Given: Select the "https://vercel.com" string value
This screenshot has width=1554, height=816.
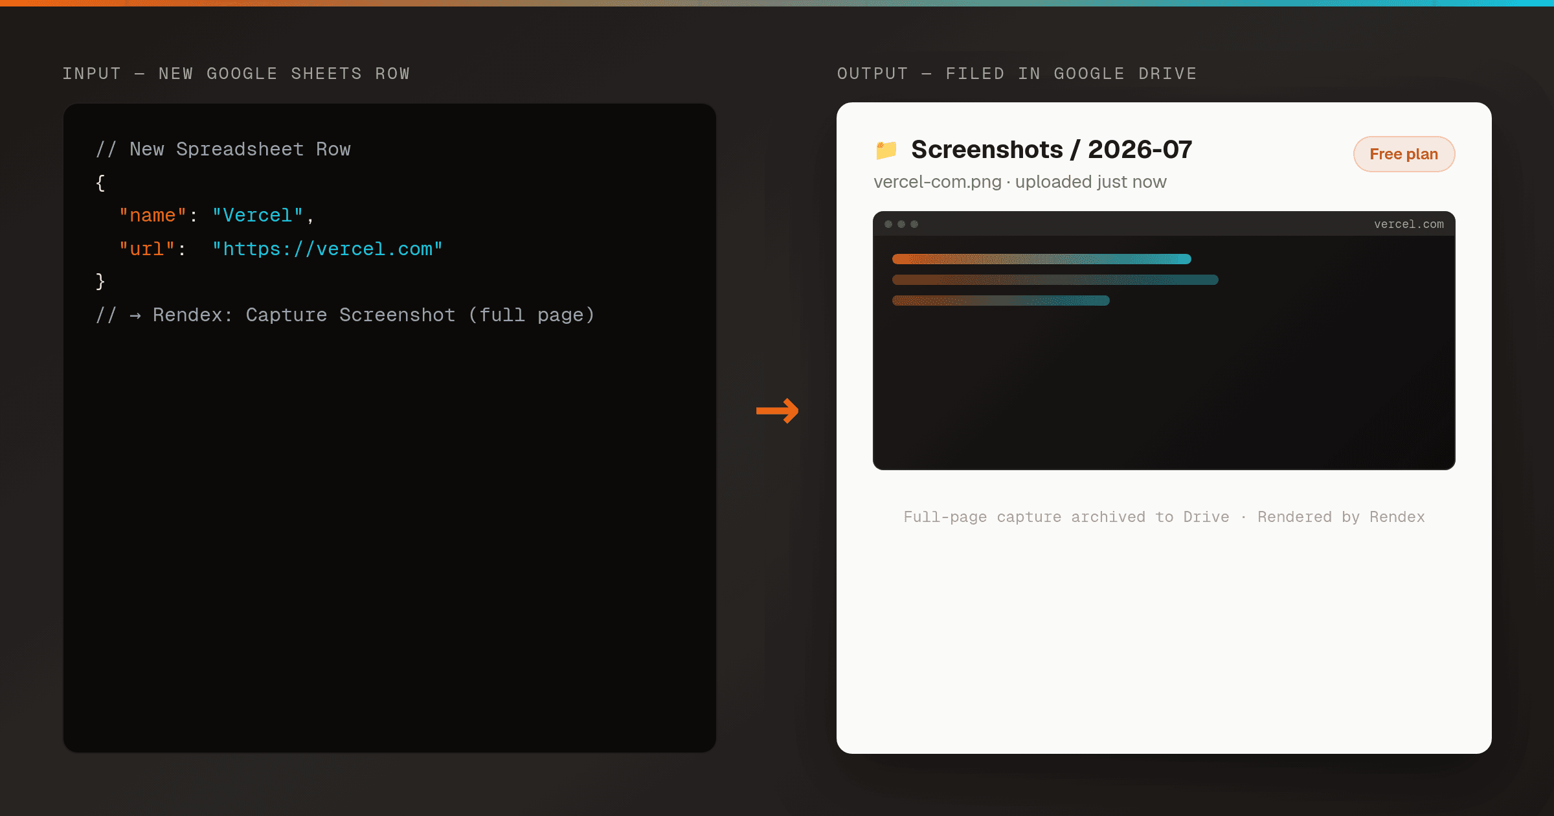Looking at the screenshot, I should (328, 249).
